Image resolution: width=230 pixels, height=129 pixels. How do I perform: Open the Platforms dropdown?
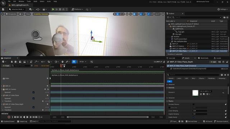pyautogui.click(x=77, y=9)
